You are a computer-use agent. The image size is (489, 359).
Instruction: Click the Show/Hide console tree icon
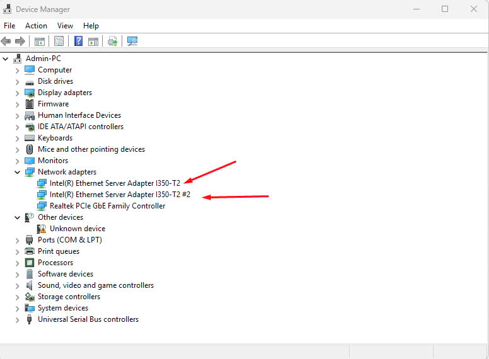coord(40,41)
